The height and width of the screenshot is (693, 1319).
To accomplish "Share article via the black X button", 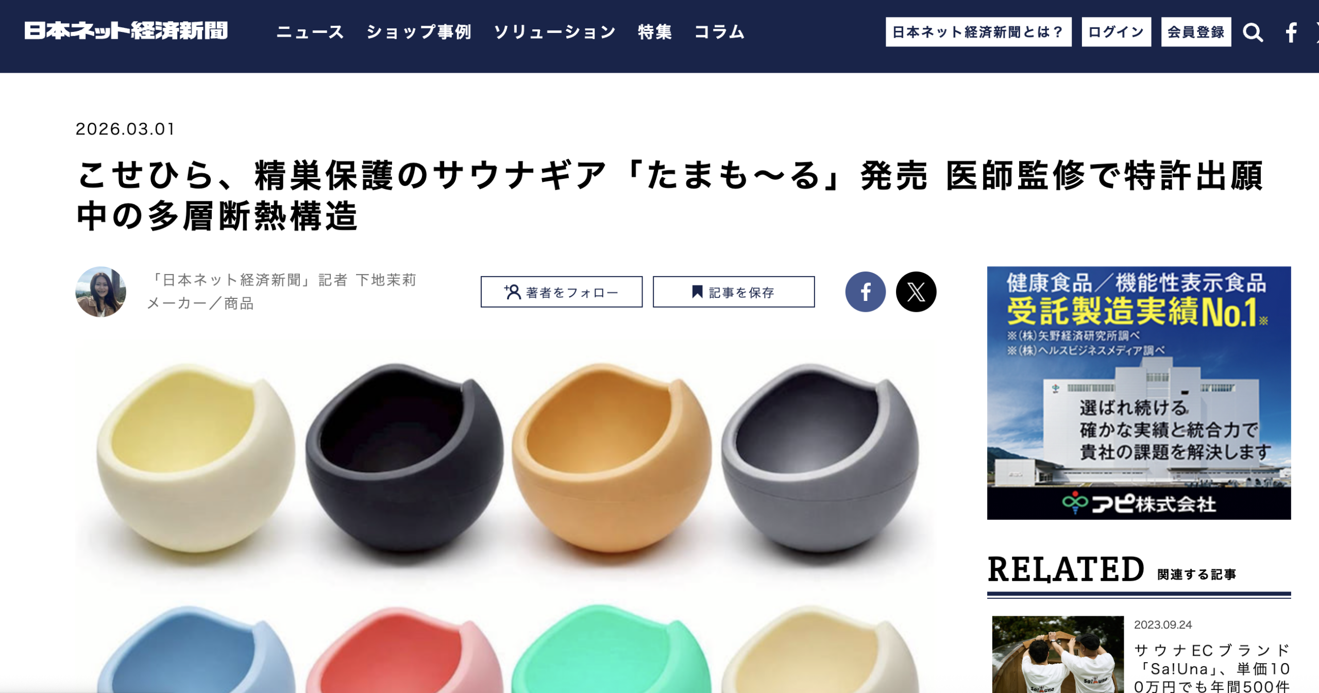I will coord(916,292).
